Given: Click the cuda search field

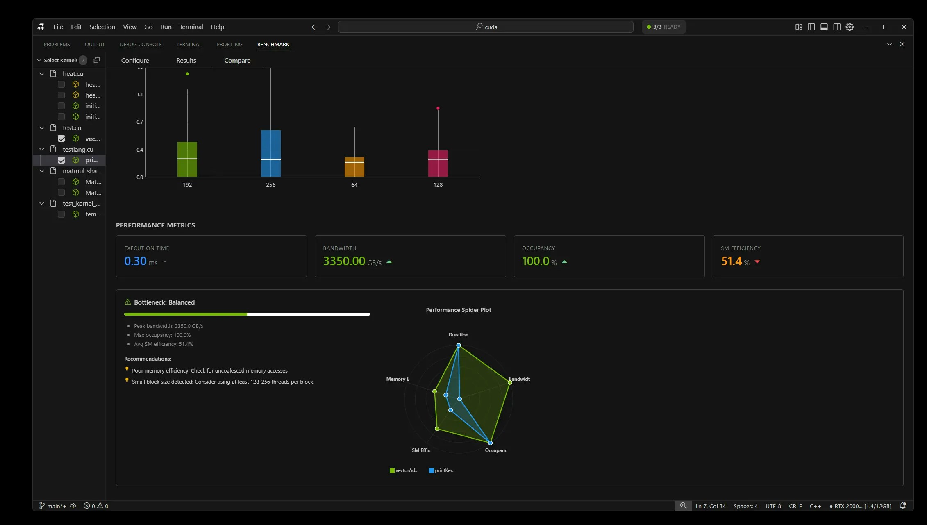Looking at the screenshot, I should pyautogui.click(x=485, y=27).
